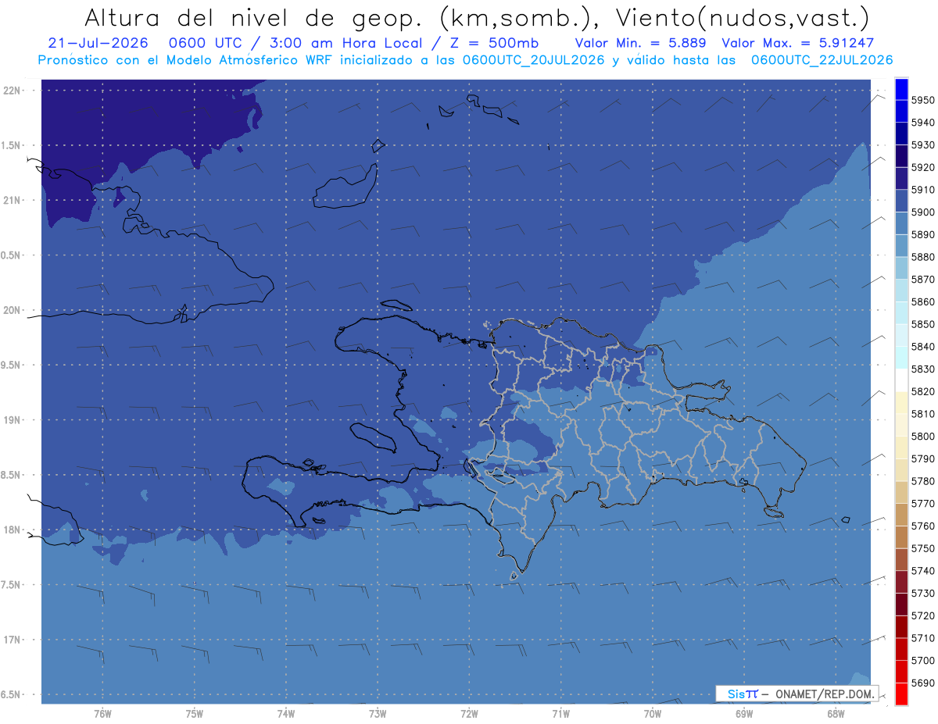Click the legend value 5690
This screenshot has width=938, height=724.
pos(923,683)
